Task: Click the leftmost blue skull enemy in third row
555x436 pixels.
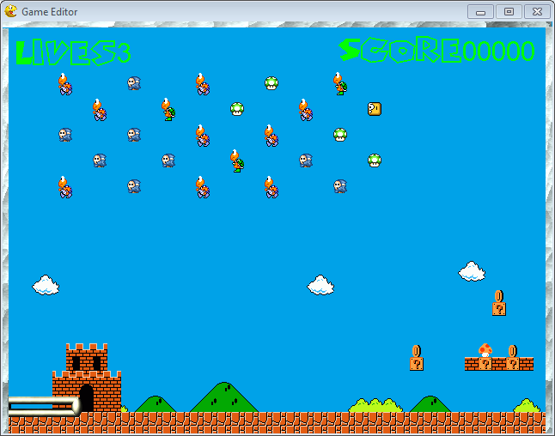Action: pyautogui.click(x=65, y=135)
